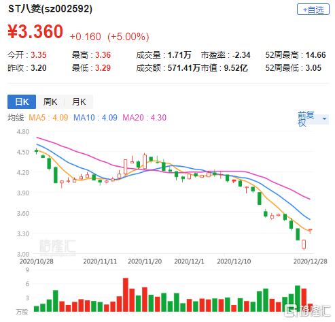Switch to the 日K daily chart tab
Image resolution: width=335 pixels, height=322 pixels.
tap(22, 101)
